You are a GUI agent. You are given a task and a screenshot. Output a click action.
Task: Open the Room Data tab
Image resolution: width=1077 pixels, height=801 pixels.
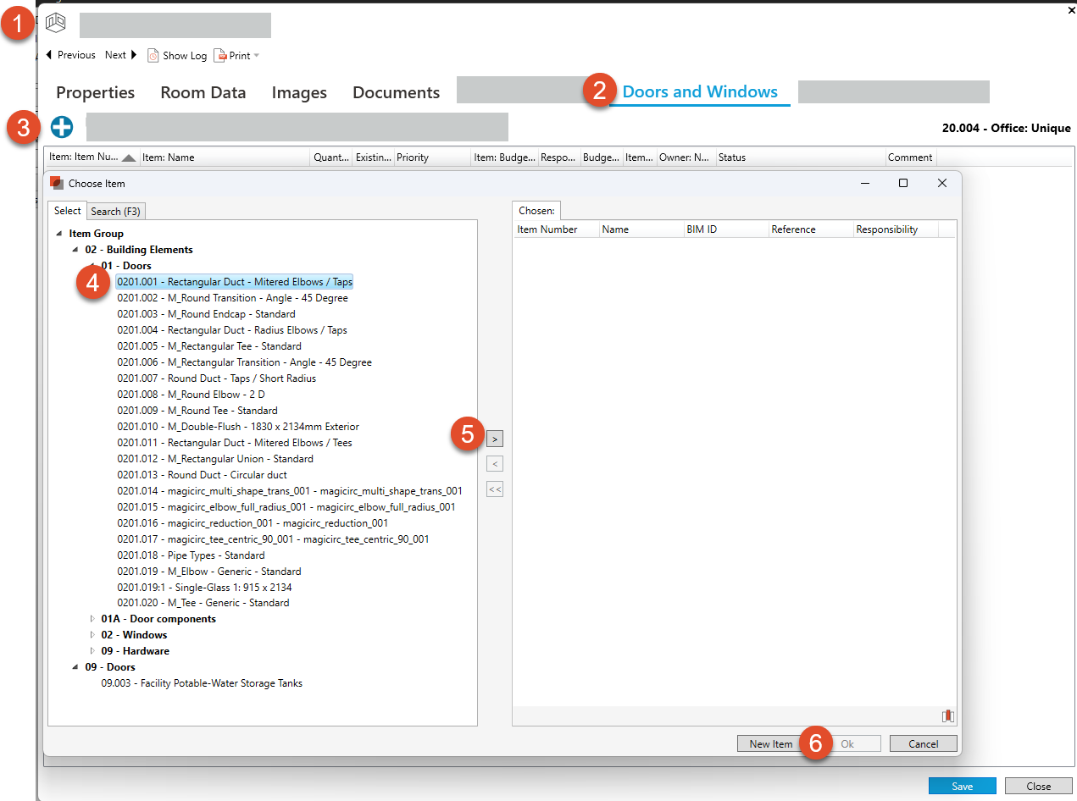click(x=203, y=93)
